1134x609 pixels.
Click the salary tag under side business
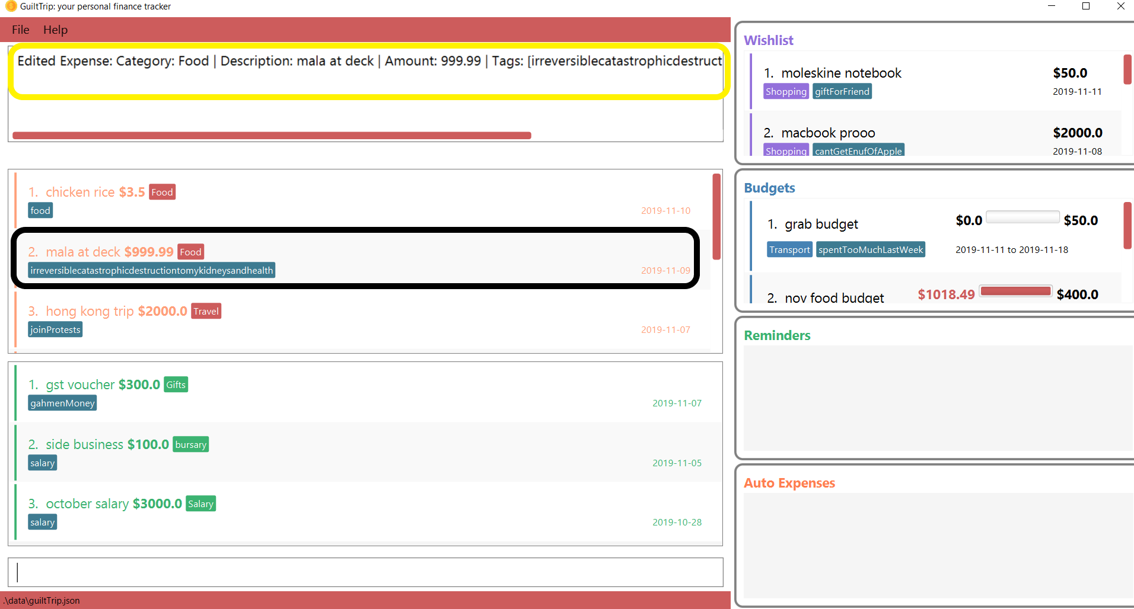point(43,463)
